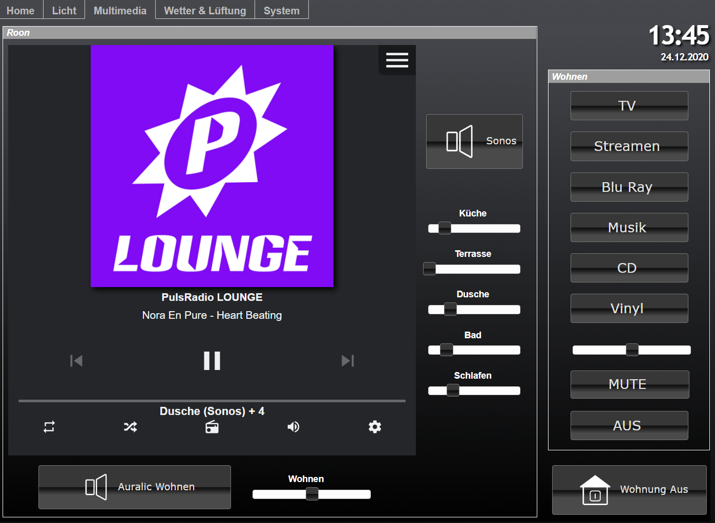Click the 13:45 clock display

point(679,36)
